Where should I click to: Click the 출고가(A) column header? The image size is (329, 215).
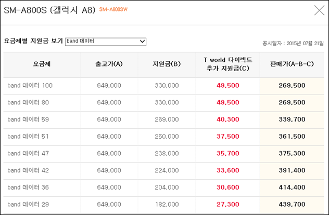tap(109, 64)
